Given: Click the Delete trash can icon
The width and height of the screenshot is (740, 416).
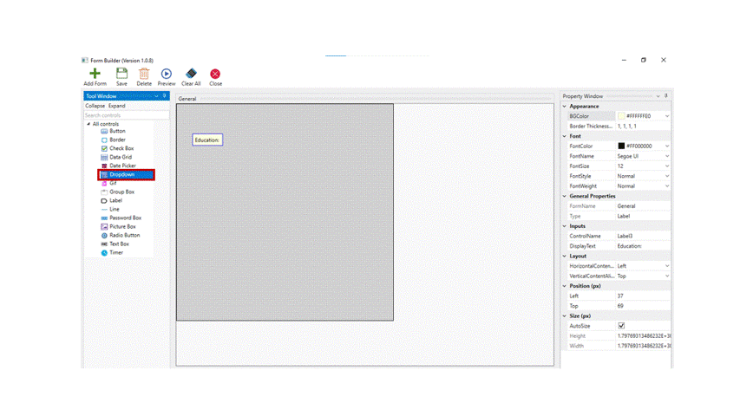Looking at the screenshot, I should (144, 75).
